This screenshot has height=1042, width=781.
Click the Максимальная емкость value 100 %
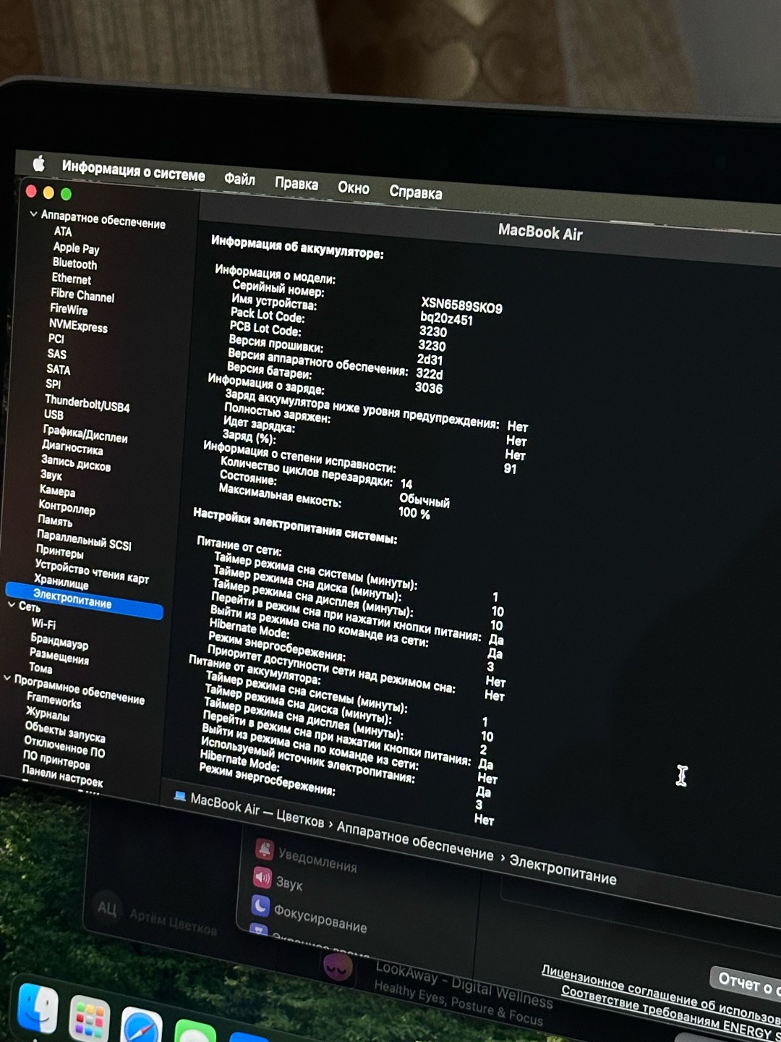coord(414,513)
